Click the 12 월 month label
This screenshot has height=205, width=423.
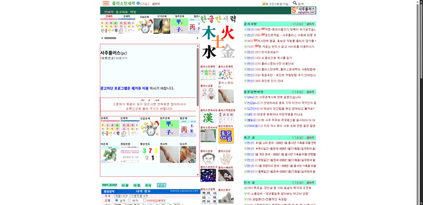125,185
